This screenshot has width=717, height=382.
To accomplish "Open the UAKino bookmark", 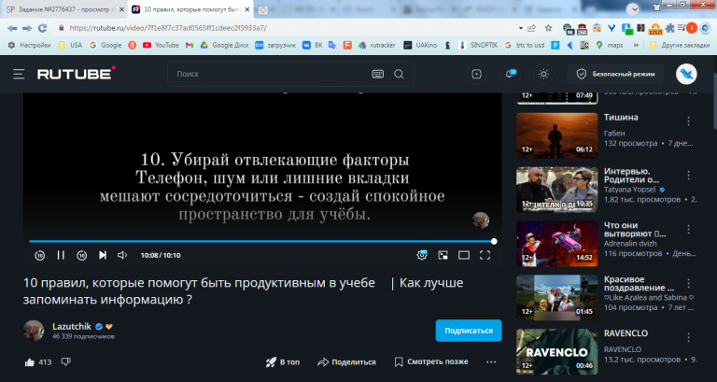I will coord(420,45).
